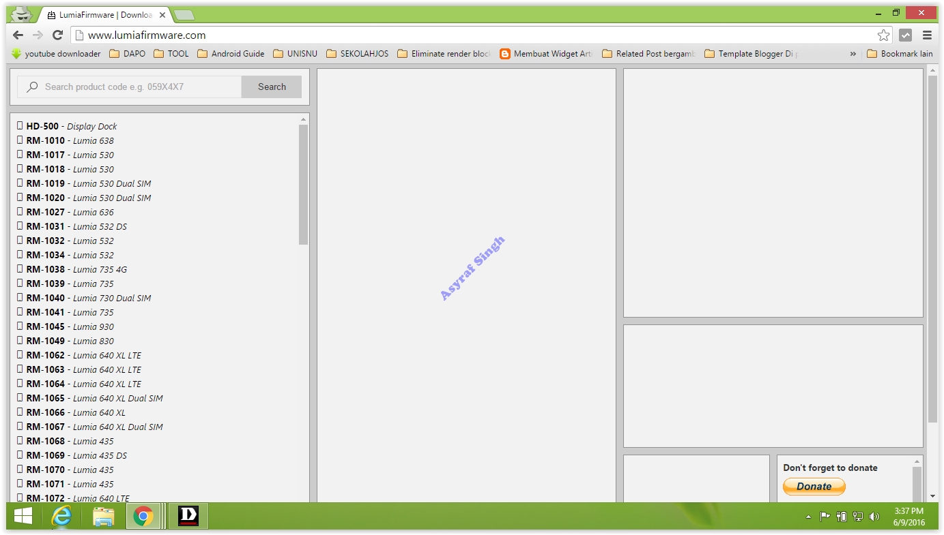Screen dimensions: 944x535
Task: Bookmark this page with the star icon
Action: pos(883,35)
